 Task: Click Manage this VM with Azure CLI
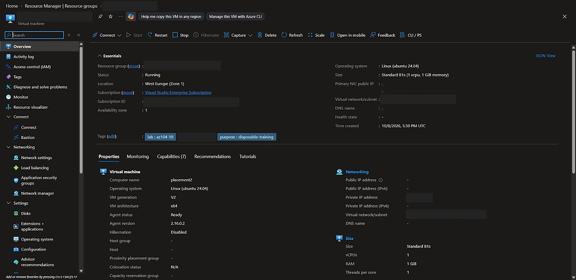pyautogui.click(x=236, y=16)
